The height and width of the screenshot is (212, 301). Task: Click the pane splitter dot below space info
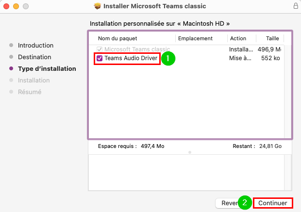tap(190, 152)
